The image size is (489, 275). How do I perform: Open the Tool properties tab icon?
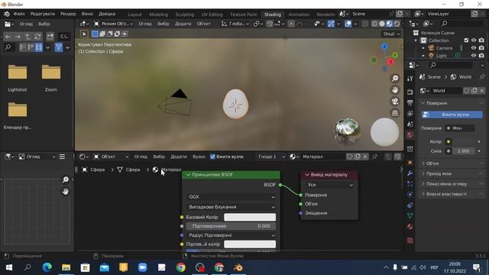click(410, 79)
